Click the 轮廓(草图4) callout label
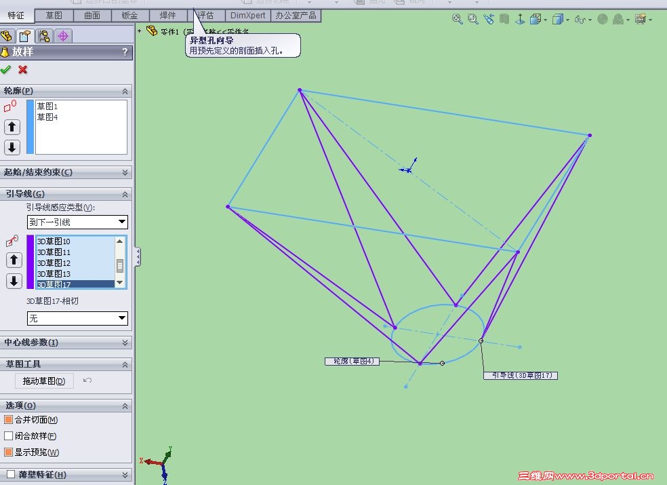The height and width of the screenshot is (485, 667). click(352, 361)
